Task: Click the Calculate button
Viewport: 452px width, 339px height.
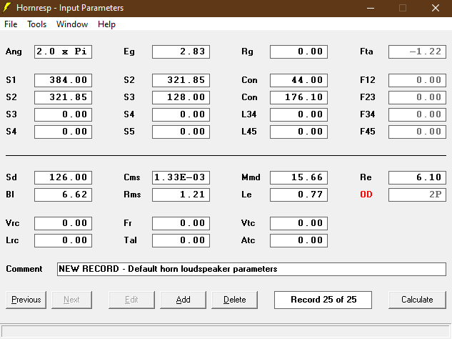Action: (x=417, y=300)
